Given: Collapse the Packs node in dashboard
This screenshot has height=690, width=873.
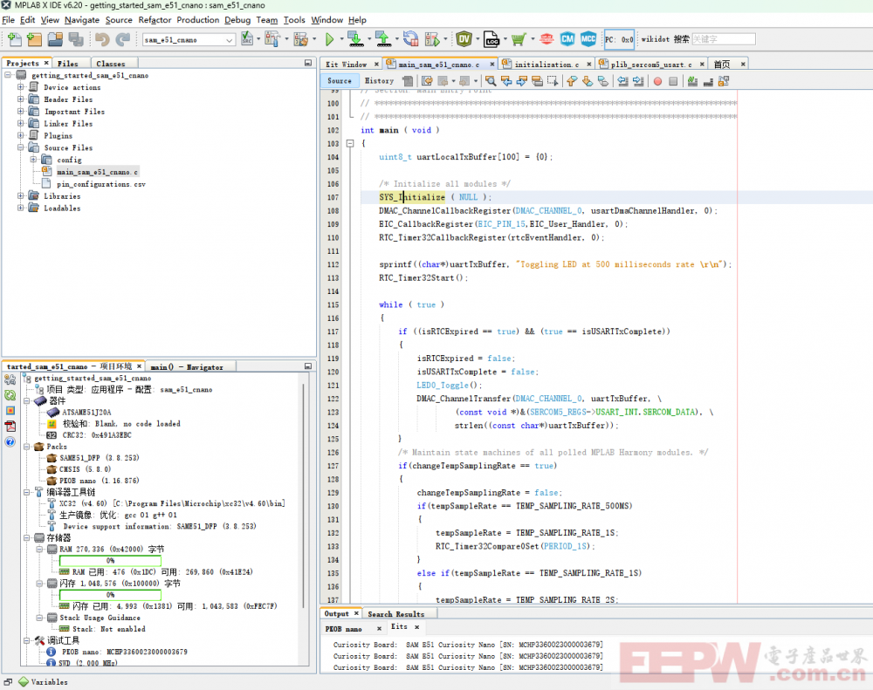Looking at the screenshot, I should [x=26, y=447].
